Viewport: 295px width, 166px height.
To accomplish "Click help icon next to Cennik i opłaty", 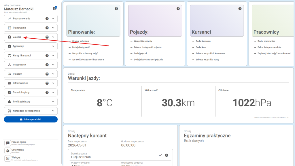I will [x=47, y=93].
